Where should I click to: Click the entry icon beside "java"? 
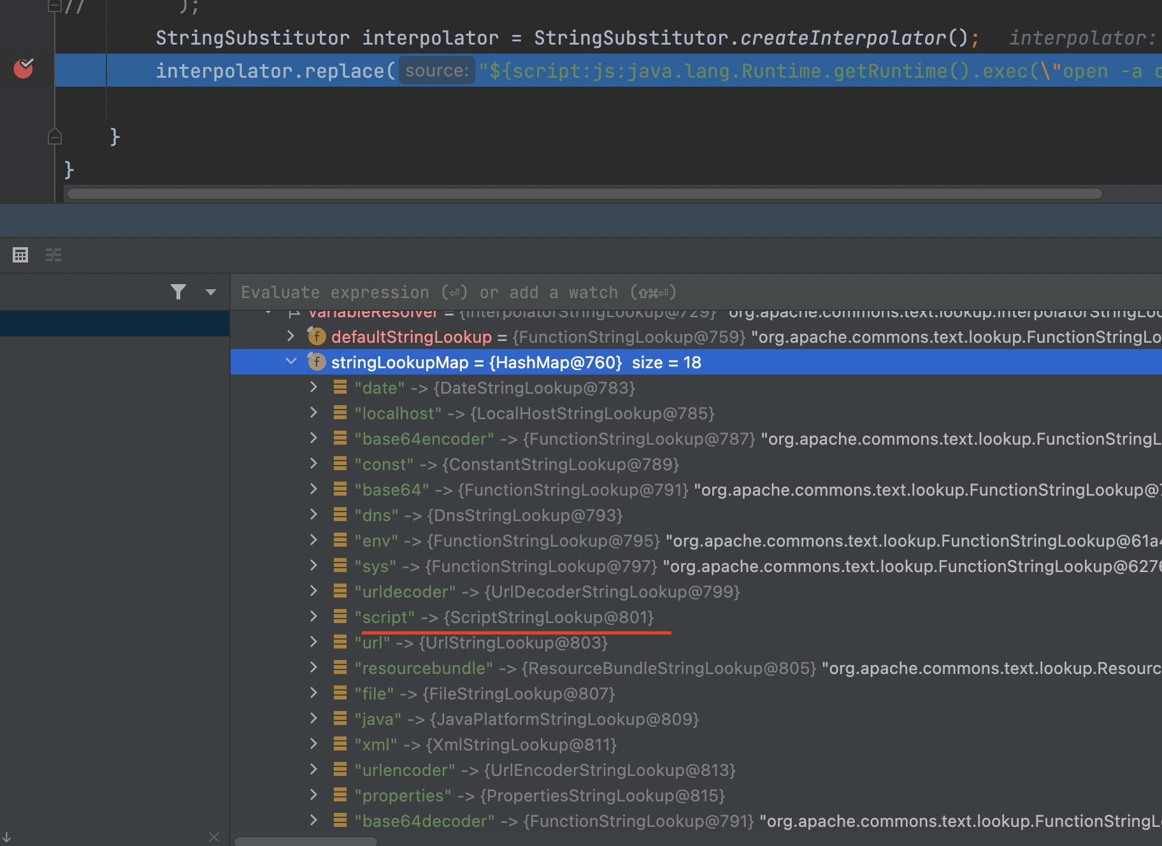click(340, 718)
